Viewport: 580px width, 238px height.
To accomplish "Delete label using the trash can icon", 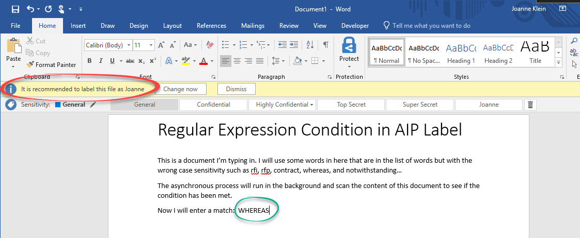I will 530,105.
